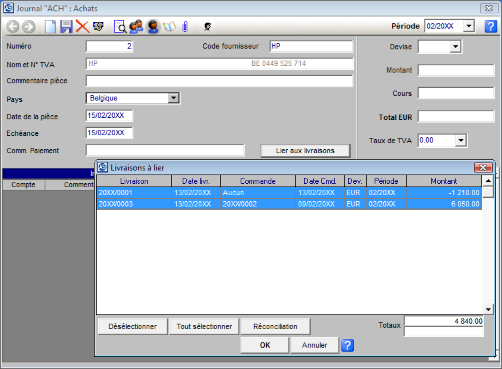Open the Taux de TVA dropdown

point(460,141)
